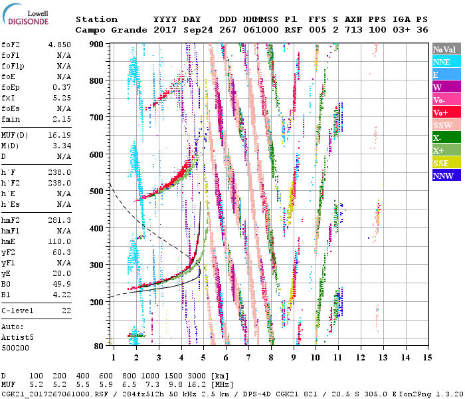Click the FFS value 005

pyautogui.click(x=318, y=30)
